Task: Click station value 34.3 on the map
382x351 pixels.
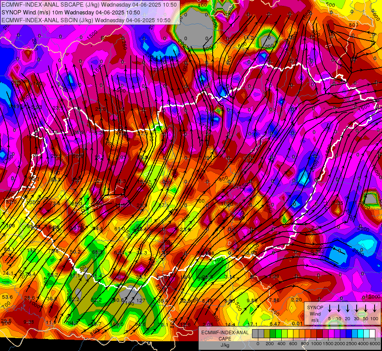Action: click(x=142, y=253)
